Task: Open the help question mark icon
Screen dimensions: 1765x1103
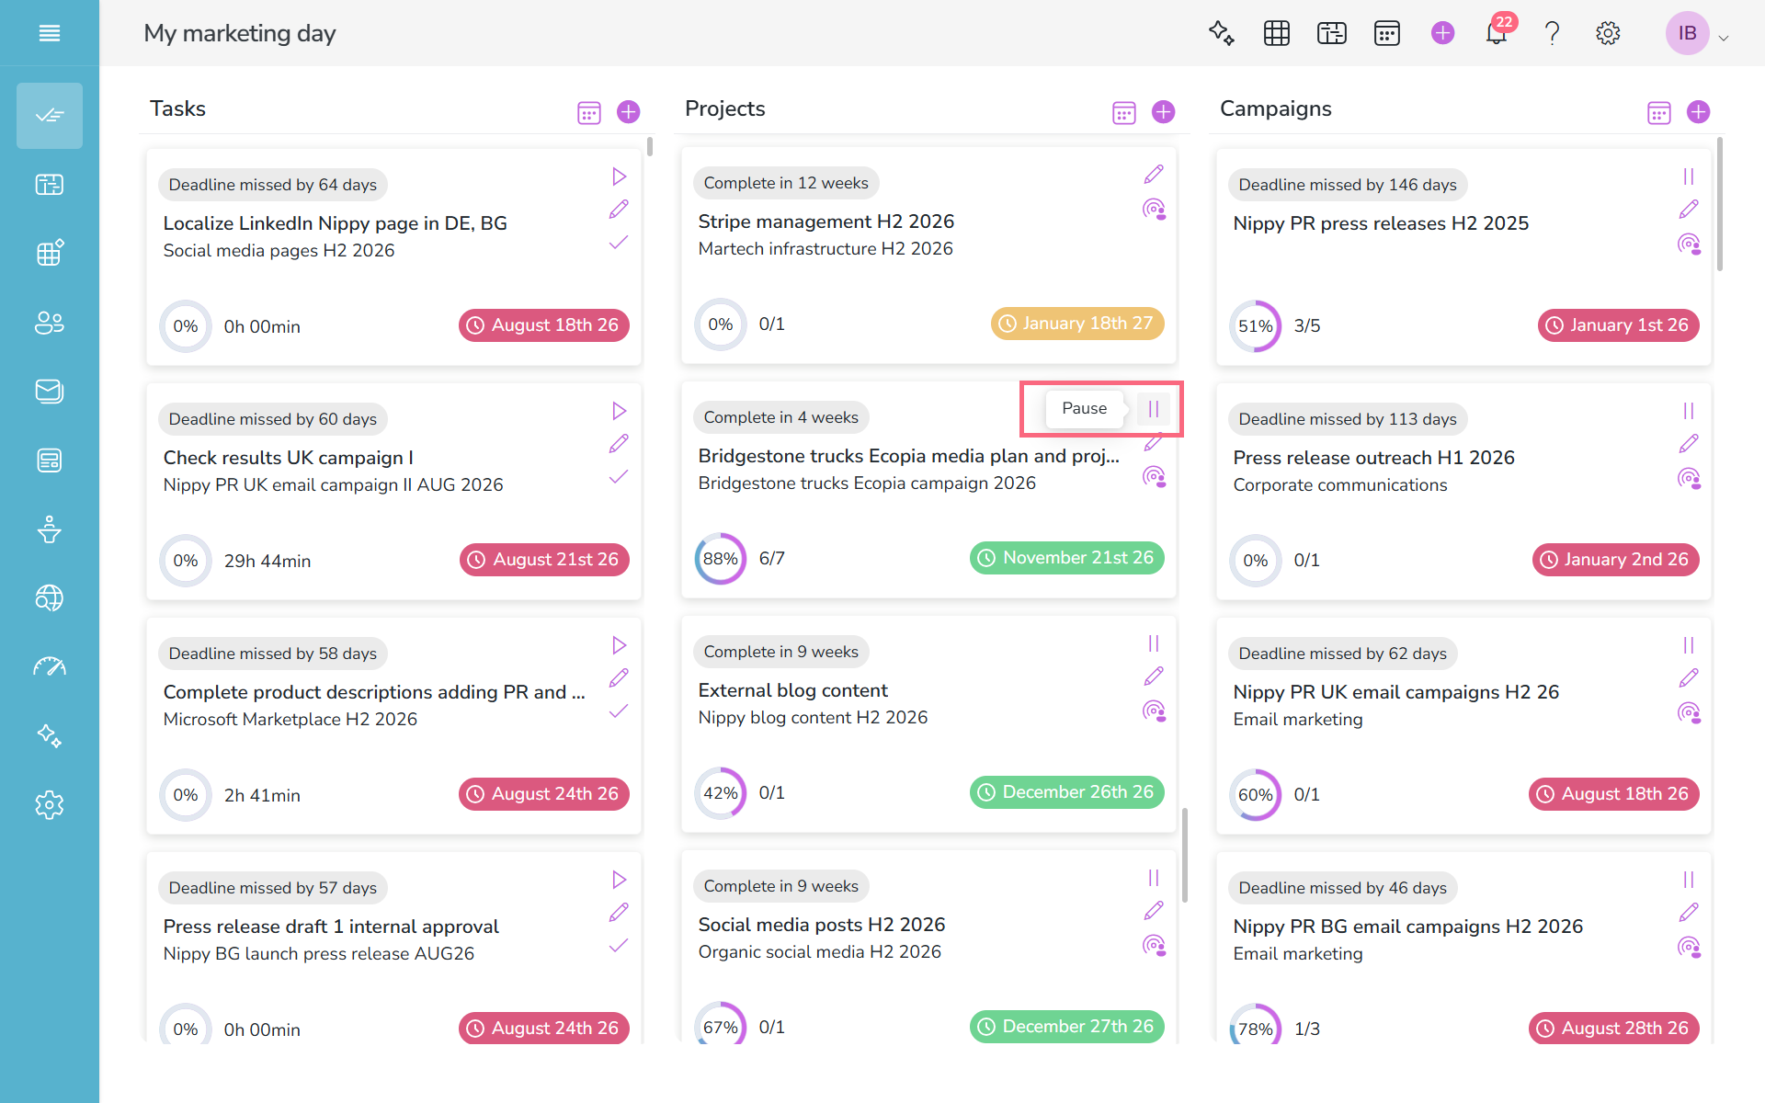Action: click(1553, 33)
